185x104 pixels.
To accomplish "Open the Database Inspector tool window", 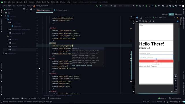I will (x=54, y=98).
